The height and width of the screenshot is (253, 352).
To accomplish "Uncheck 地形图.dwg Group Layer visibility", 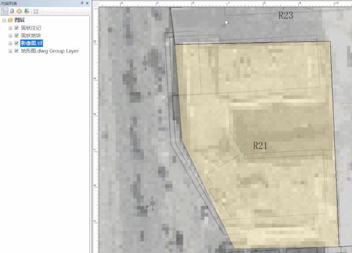I will pos(16,51).
